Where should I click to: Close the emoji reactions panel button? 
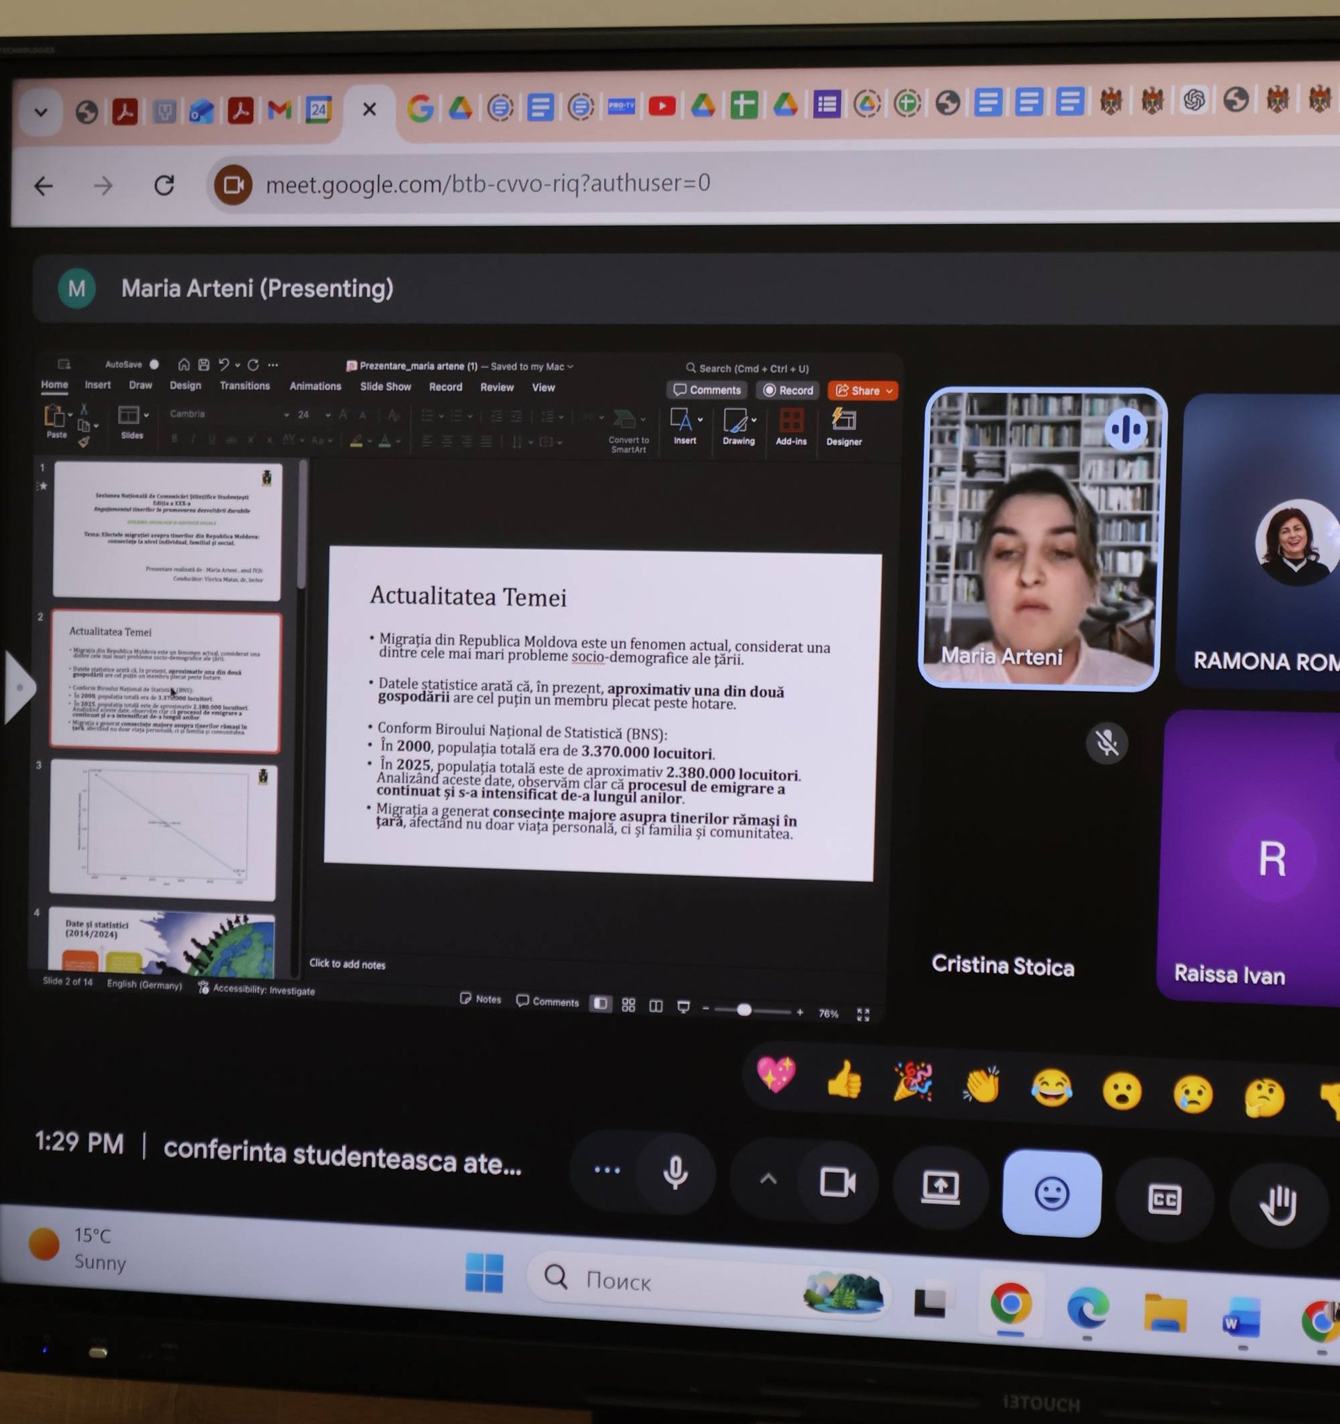(1051, 1193)
